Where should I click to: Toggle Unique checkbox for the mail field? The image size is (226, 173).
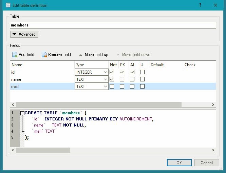(x=142, y=86)
